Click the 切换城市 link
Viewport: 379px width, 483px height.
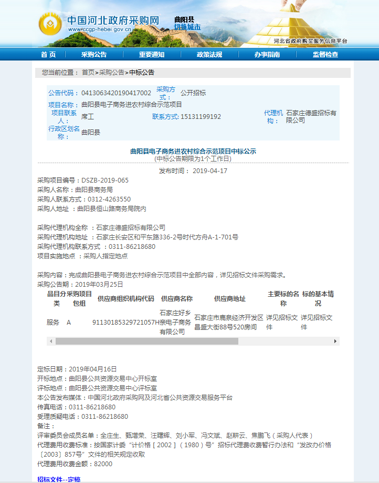pyautogui.click(x=187, y=27)
